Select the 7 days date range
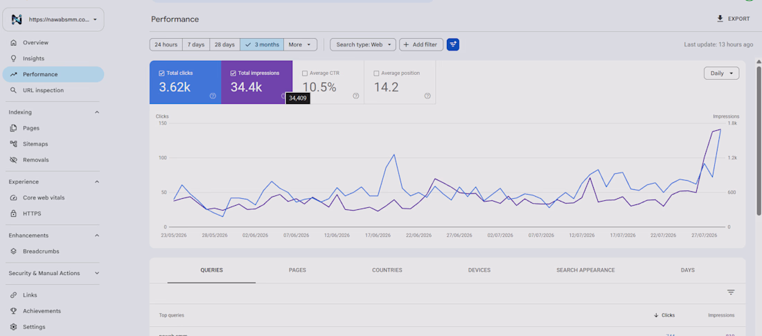The height and width of the screenshot is (336, 762). tap(196, 45)
